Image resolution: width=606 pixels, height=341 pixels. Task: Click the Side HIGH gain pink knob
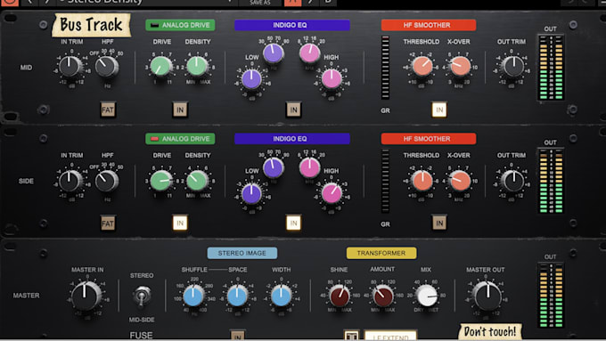tap(332, 193)
